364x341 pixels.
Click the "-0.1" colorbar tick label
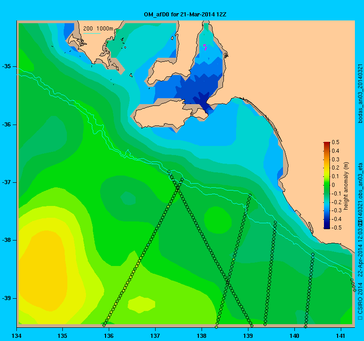coord(336,194)
